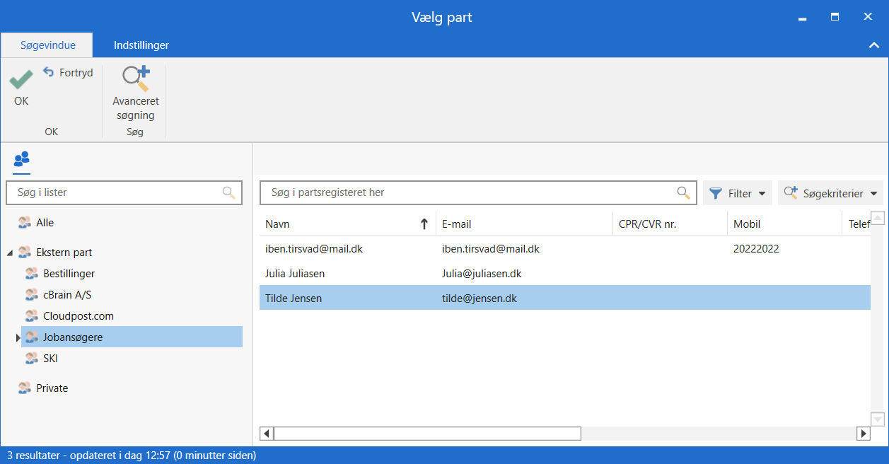Expand the Jobansøgere tree node arrow
The width and height of the screenshot is (889, 464).
[x=18, y=338]
